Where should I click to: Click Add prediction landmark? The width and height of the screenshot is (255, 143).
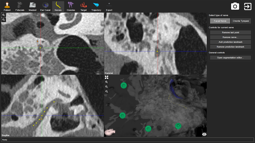tap(231, 42)
